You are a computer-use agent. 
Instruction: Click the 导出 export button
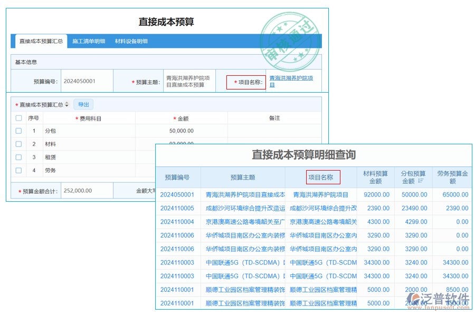pyautogui.click(x=83, y=104)
